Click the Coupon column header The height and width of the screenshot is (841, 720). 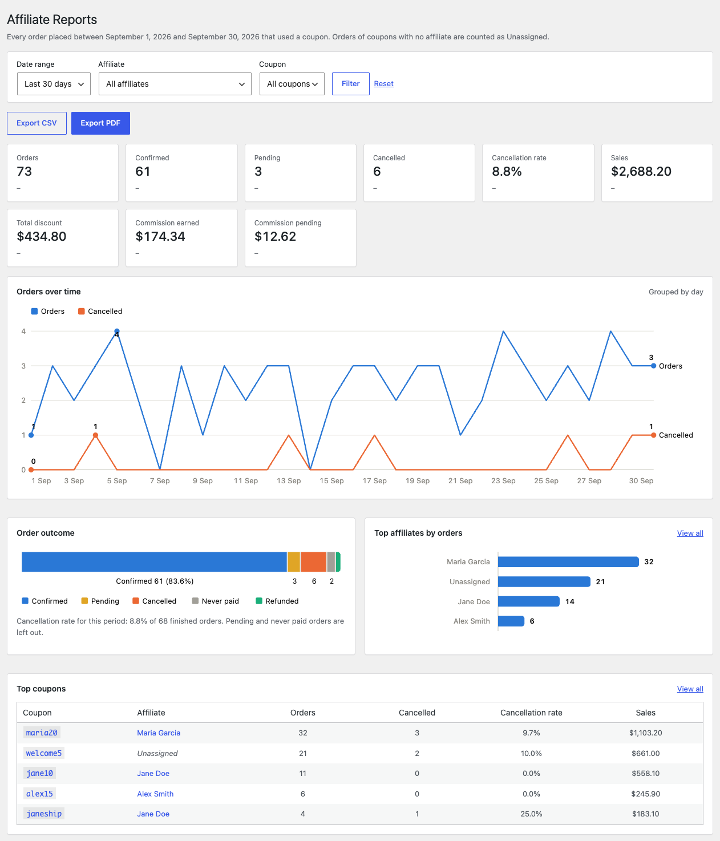tap(37, 713)
